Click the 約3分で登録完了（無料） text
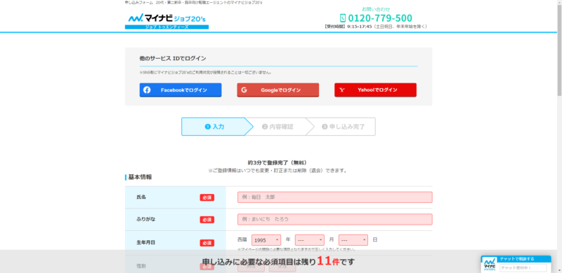562x273 pixels. (277, 162)
